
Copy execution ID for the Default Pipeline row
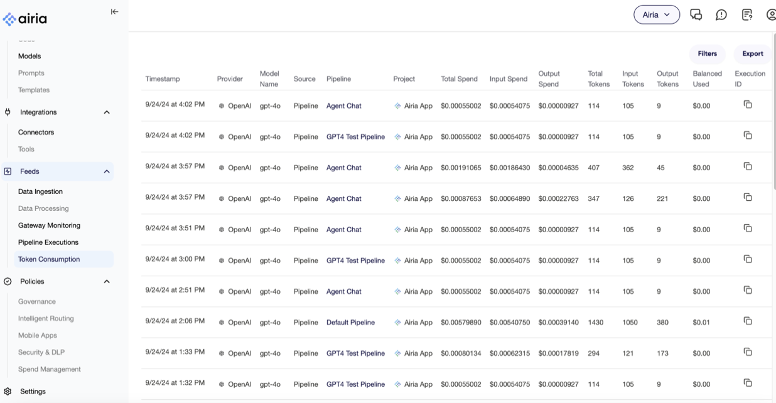click(748, 321)
